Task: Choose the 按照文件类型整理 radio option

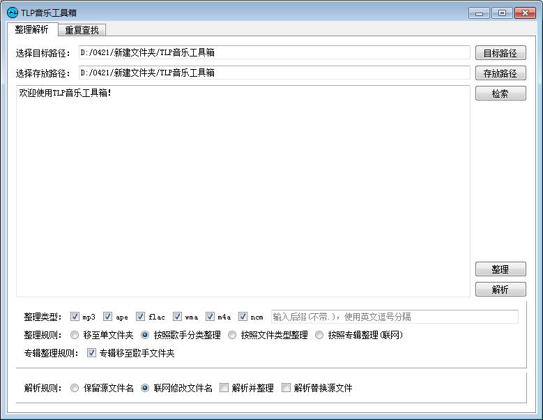Action: click(x=232, y=335)
